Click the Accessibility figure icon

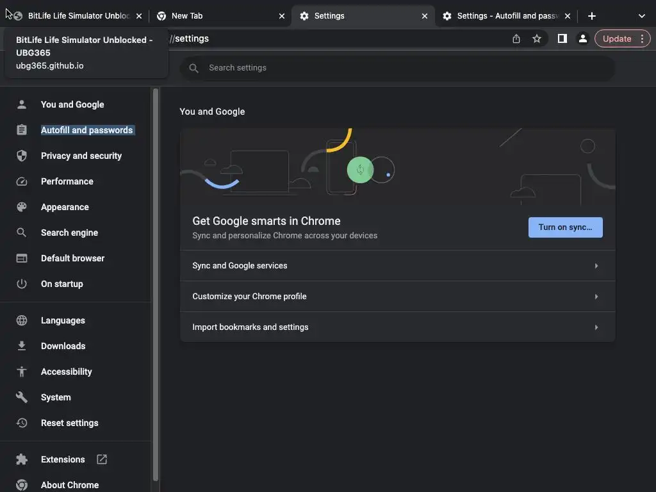[22, 372]
